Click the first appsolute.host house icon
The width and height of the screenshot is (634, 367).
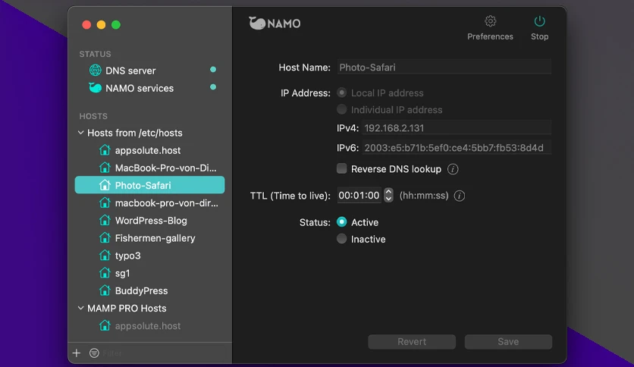point(105,150)
